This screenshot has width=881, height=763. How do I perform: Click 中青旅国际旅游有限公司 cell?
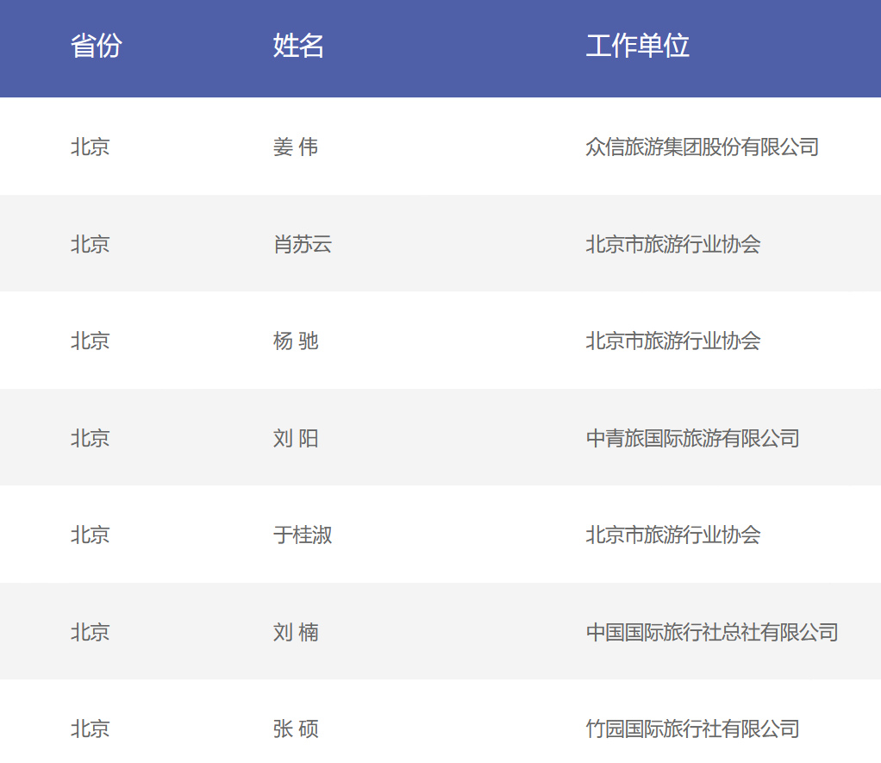coord(693,438)
